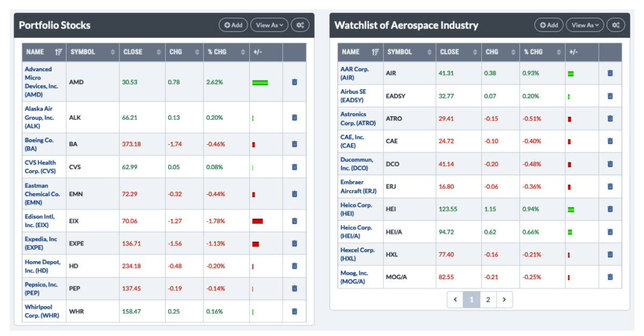Viewport: 644px width, 336px height.
Task: Delete Hexcel Corp. (HXL) row
Action: click(x=610, y=254)
